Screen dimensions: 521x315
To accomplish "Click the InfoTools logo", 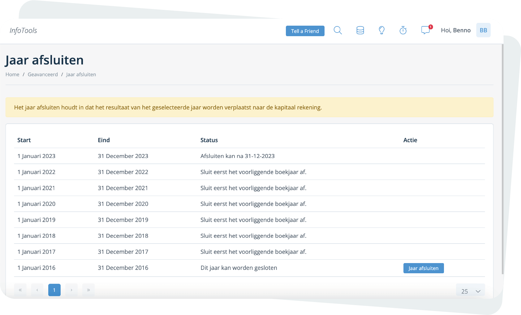I will 23,30.
